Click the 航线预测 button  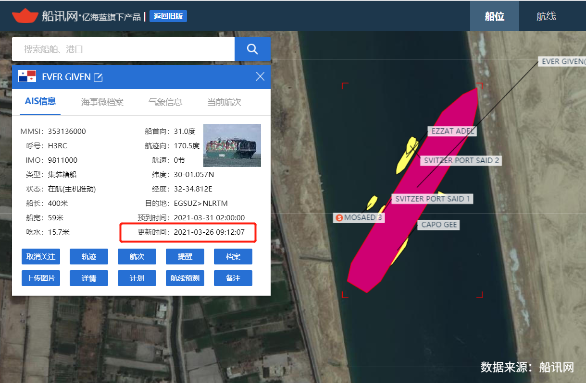185,278
